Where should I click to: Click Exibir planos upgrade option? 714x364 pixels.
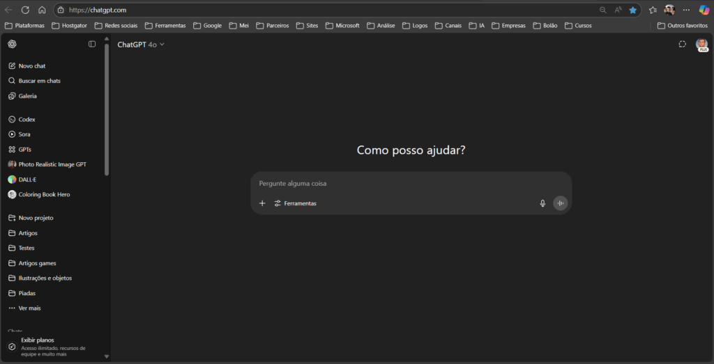pos(47,347)
